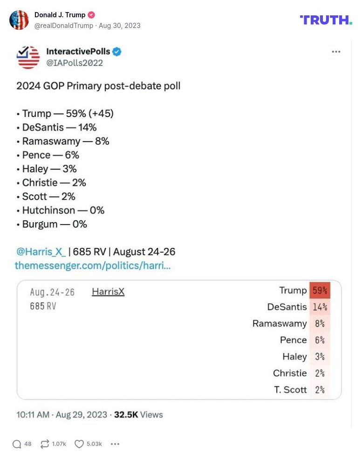Open the embedded HarrisX poll image

(179, 339)
